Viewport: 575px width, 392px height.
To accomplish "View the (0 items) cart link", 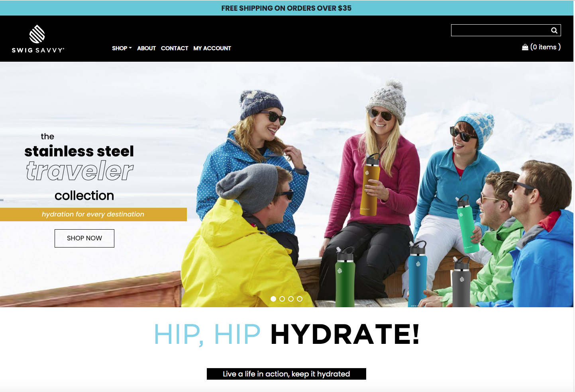I will 546,47.
